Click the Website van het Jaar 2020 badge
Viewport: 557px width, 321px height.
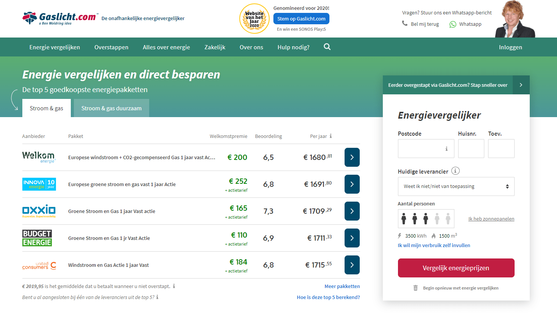[254, 19]
